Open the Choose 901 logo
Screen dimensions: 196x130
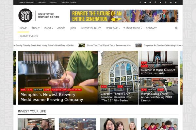[25, 16]
